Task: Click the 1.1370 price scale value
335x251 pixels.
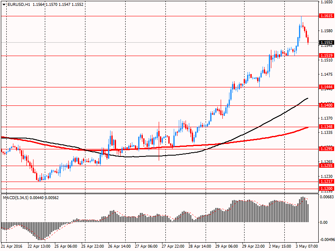Action: click(x=327, y=118)
